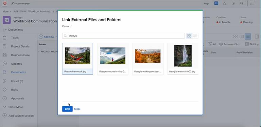The width and height of the screenshot is (261, 127).
Task: Select lifestyle-hammock.jpg thumbnail
Action: tap(77, 56)
